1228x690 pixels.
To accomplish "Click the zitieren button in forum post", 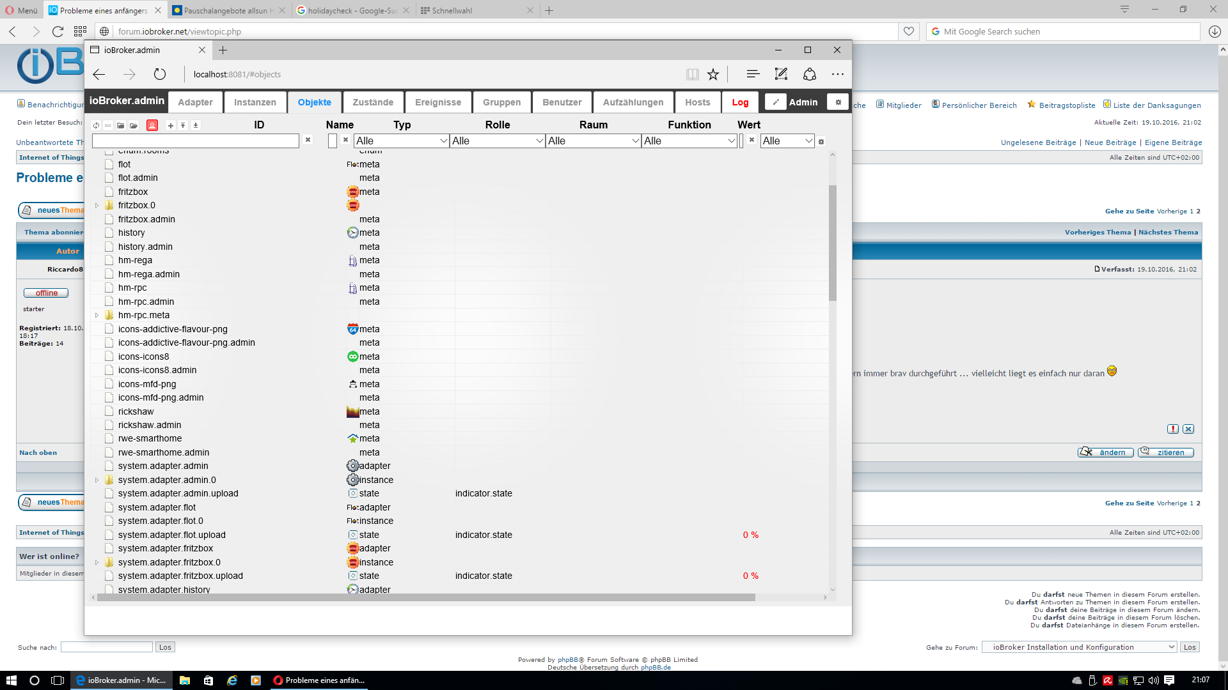I will click(1165, 452).
